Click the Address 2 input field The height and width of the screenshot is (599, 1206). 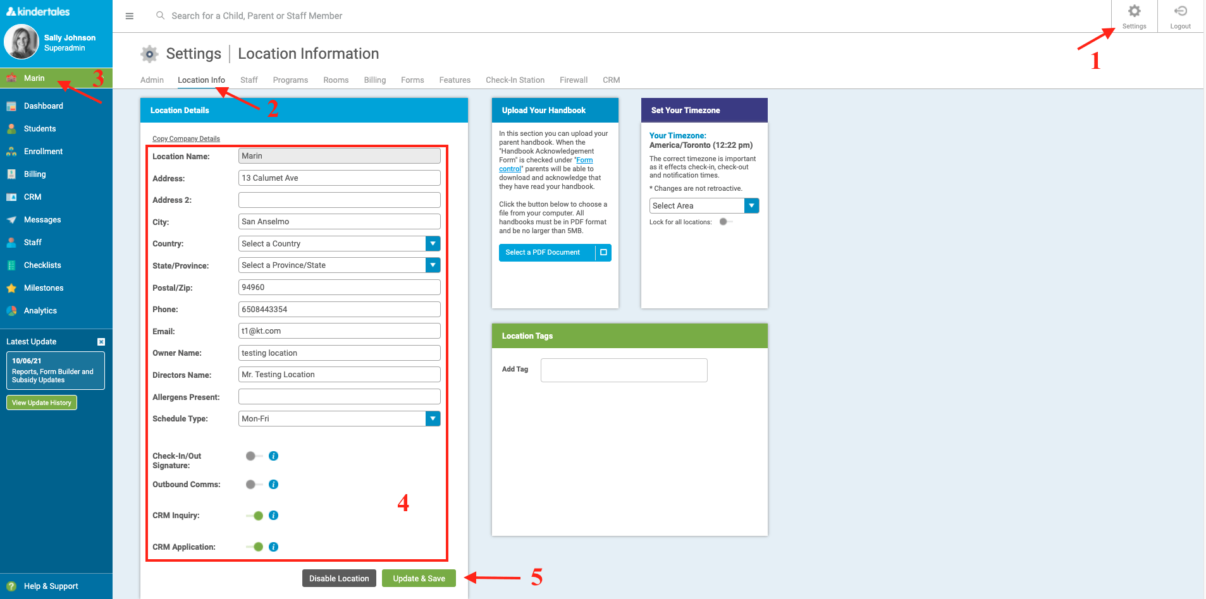[x=340, y=200]
